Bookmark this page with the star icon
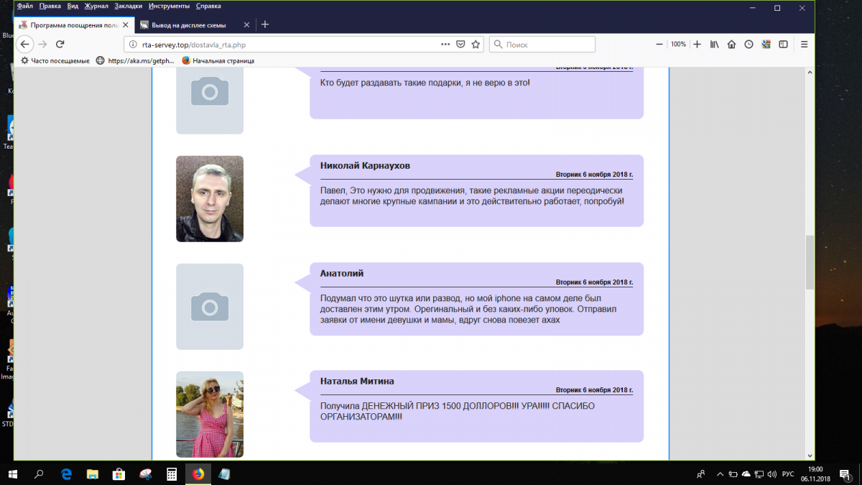Viewport: 862px width, 485px height. (x=476, y=45)
